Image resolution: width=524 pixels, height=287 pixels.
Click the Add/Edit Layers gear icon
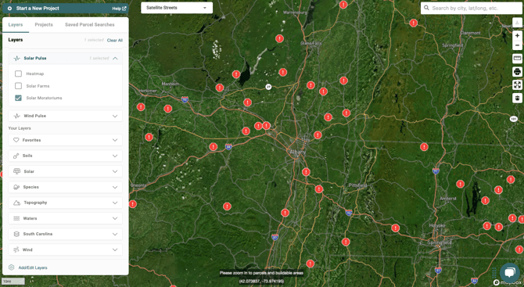point(12,267)
